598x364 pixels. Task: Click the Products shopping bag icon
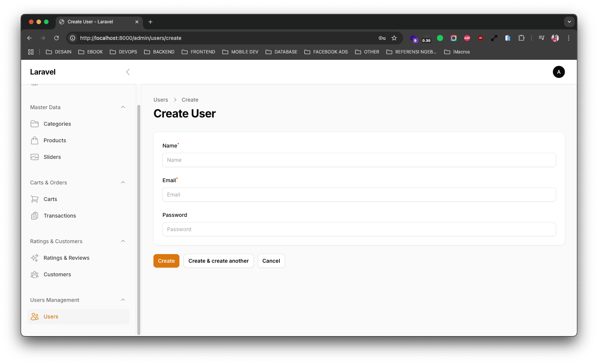pos(35,140)
